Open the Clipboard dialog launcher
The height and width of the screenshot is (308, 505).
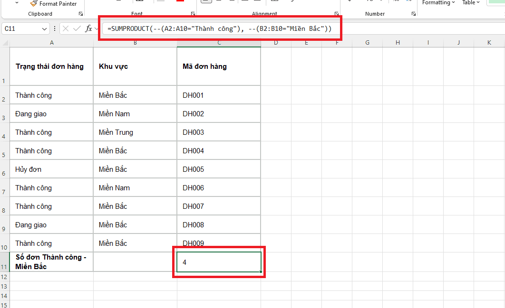point(80,14)
